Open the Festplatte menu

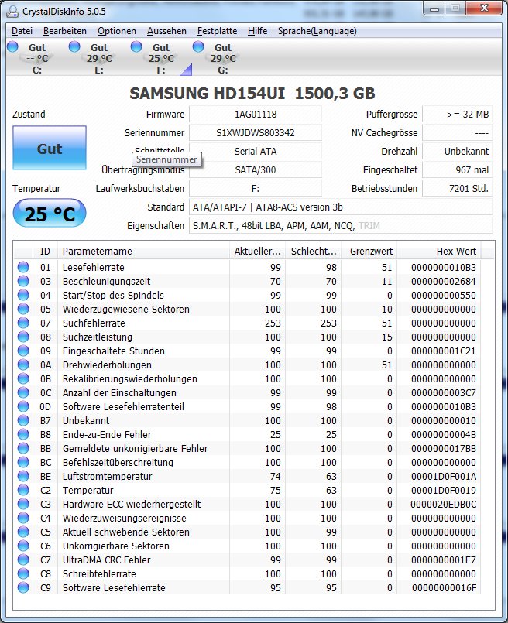[x=217, y=31]
